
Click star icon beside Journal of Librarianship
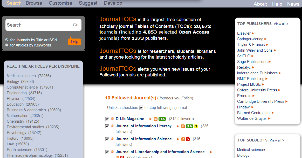[113, 152]
